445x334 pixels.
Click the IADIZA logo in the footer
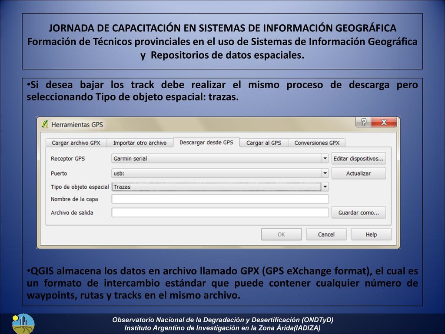(x=23, y=324)
